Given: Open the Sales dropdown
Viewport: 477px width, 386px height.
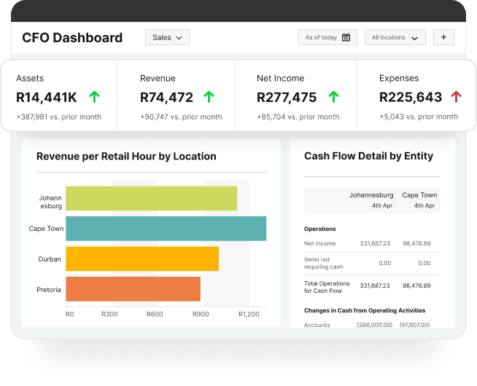Looking at the screenshot, I should [167, 37].
